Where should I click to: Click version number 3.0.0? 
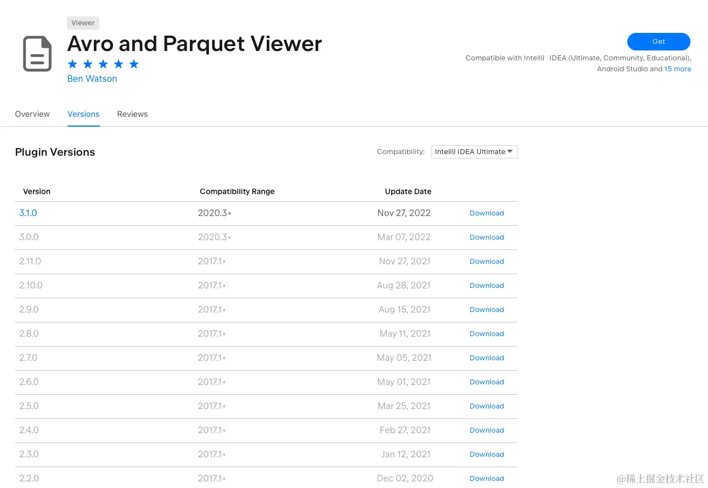[x=29, y=237]
